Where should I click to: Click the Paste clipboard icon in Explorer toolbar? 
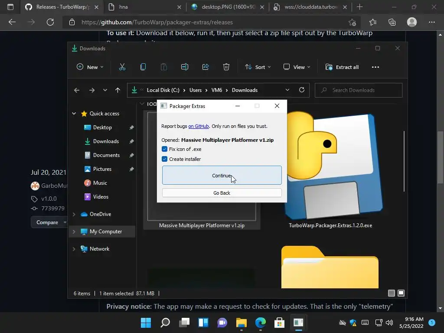(x=163, y=67)
